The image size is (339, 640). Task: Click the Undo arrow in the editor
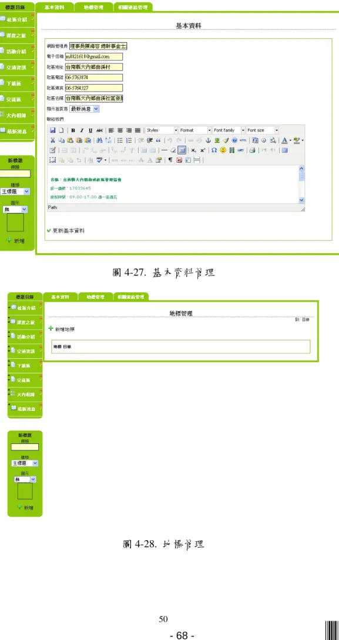point(169,140)
